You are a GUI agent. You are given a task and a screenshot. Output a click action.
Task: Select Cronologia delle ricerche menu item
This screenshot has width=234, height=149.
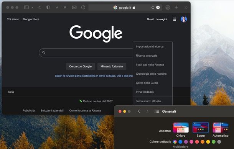151,74
